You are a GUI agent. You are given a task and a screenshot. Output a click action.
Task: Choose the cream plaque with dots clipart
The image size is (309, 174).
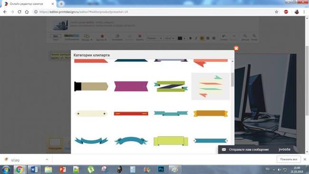91,113
